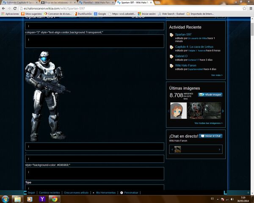Open Cambios recientes from bottom toolbar
Viewport: 254px width, 203px height.
50,193
